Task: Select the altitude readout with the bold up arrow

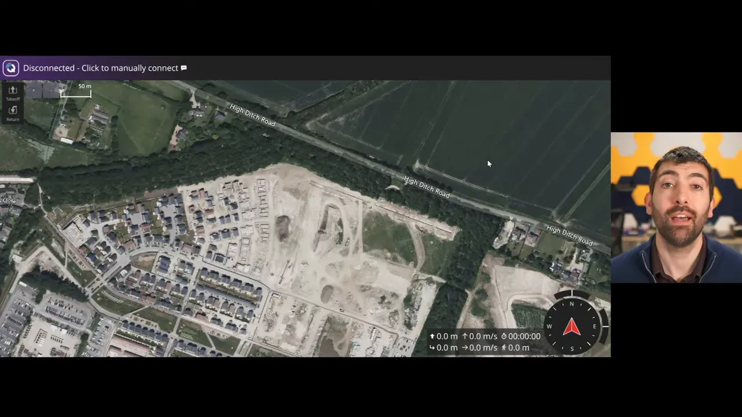Action: coord(443,336)
